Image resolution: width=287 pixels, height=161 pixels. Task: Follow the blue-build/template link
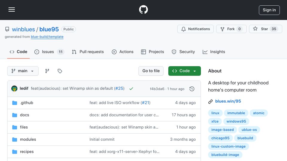click(x=47, y=37)
